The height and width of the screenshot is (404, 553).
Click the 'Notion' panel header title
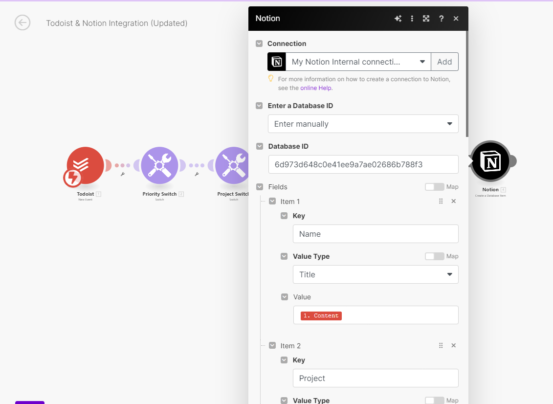267,19
